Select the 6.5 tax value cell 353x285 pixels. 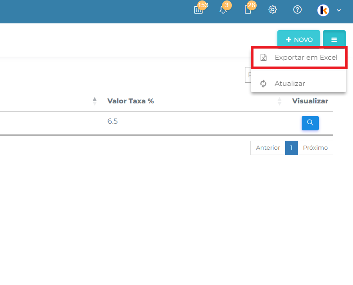[113, 121]
